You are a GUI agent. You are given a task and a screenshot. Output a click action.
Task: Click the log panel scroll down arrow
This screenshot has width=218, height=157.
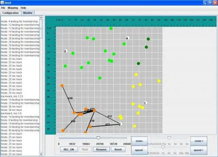[41, 154]
